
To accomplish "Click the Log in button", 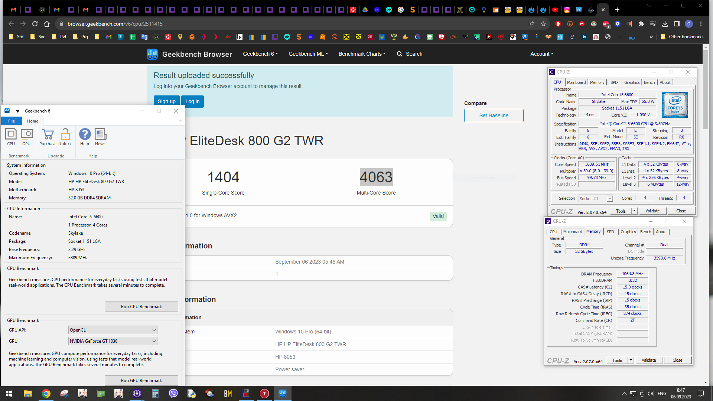I will point(192,101).
